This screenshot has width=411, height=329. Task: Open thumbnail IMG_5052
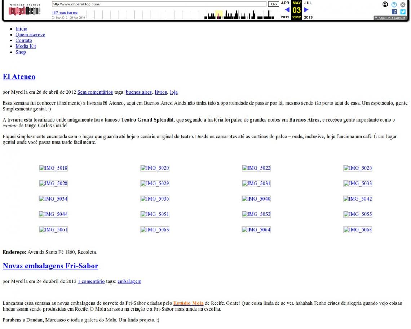[x=256, y=214]
